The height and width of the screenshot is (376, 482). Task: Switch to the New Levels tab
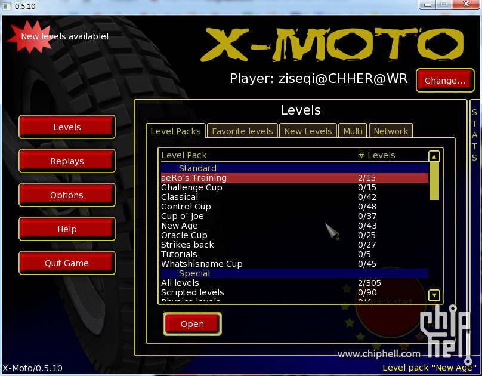tap(308, 131)
